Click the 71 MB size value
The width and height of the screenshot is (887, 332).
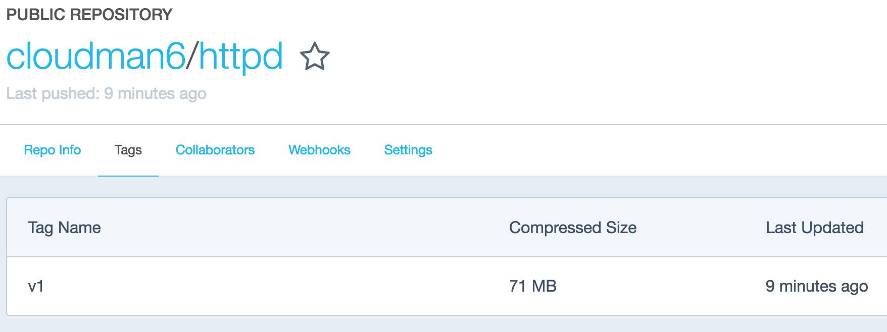point(533,286)
